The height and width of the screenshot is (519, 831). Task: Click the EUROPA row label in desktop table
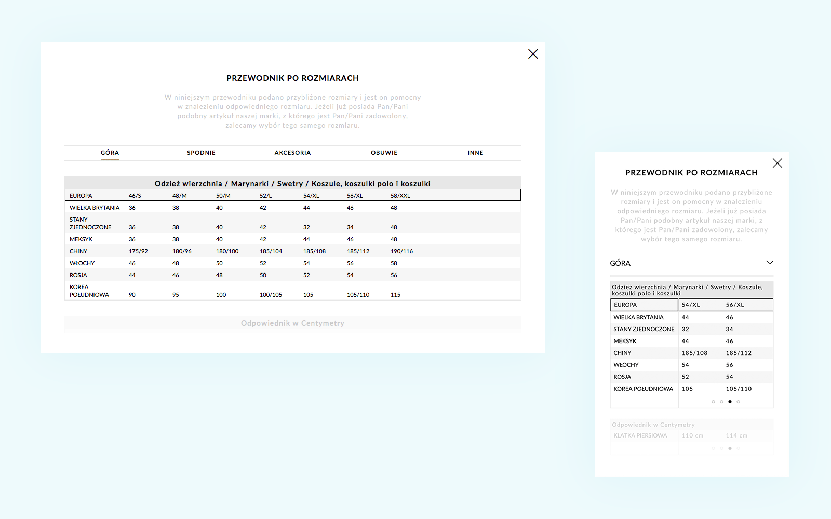(81, 196)
